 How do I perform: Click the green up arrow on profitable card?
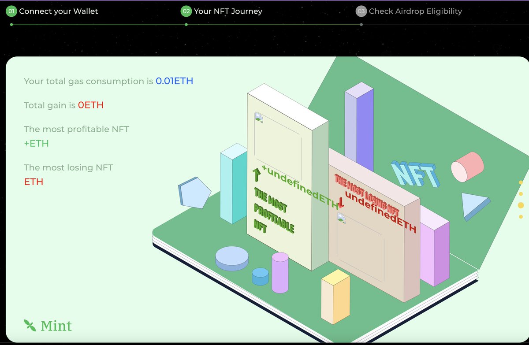(257, 174)
